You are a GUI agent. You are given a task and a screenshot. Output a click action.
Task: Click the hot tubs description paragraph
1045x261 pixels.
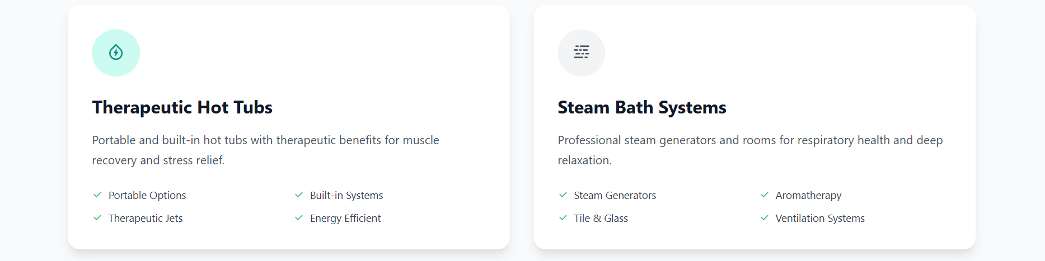(265, 150)
